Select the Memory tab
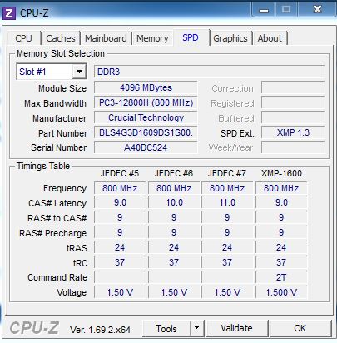The image size is (337, 343). tap(152, 38)
